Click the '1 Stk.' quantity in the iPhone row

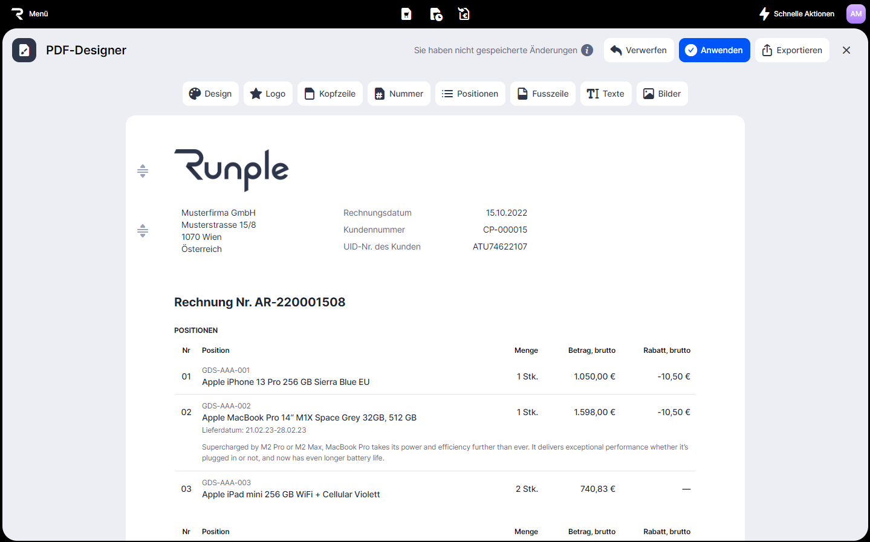(x=527, y=376)
